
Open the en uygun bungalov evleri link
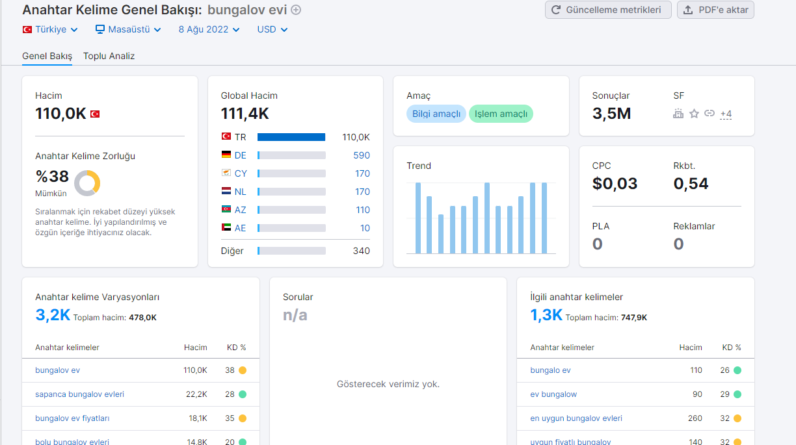pos(576,418)
